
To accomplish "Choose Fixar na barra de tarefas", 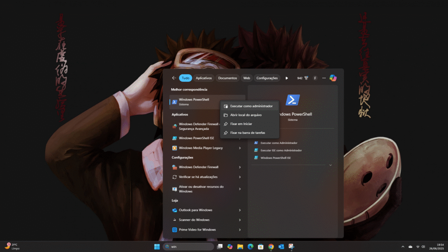I will [x=249, y=133].
